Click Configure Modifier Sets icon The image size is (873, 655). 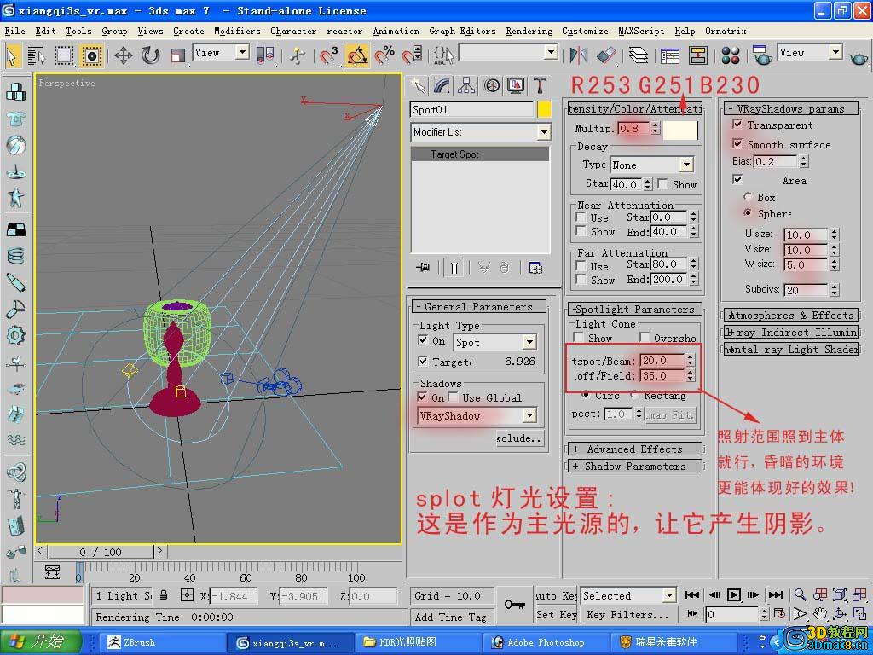(x=535, y=268)
